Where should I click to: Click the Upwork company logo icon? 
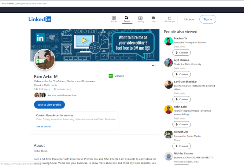click(x=111, y=76)
